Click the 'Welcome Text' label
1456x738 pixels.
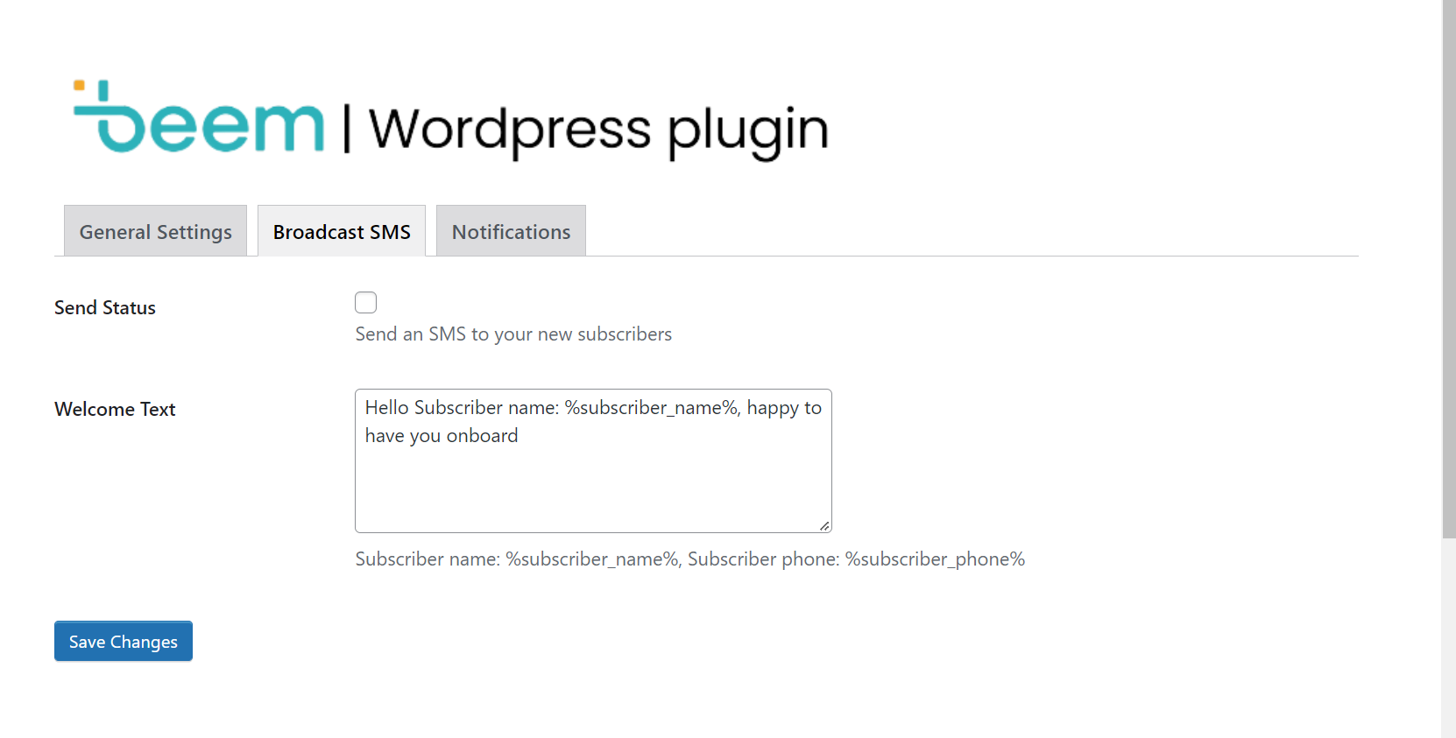pyautogui.click(x=115, y=409)
